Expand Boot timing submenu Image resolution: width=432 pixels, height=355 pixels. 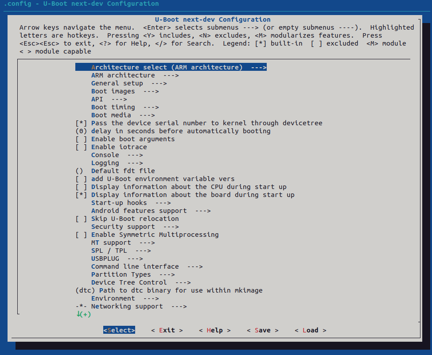coord(125,107)
